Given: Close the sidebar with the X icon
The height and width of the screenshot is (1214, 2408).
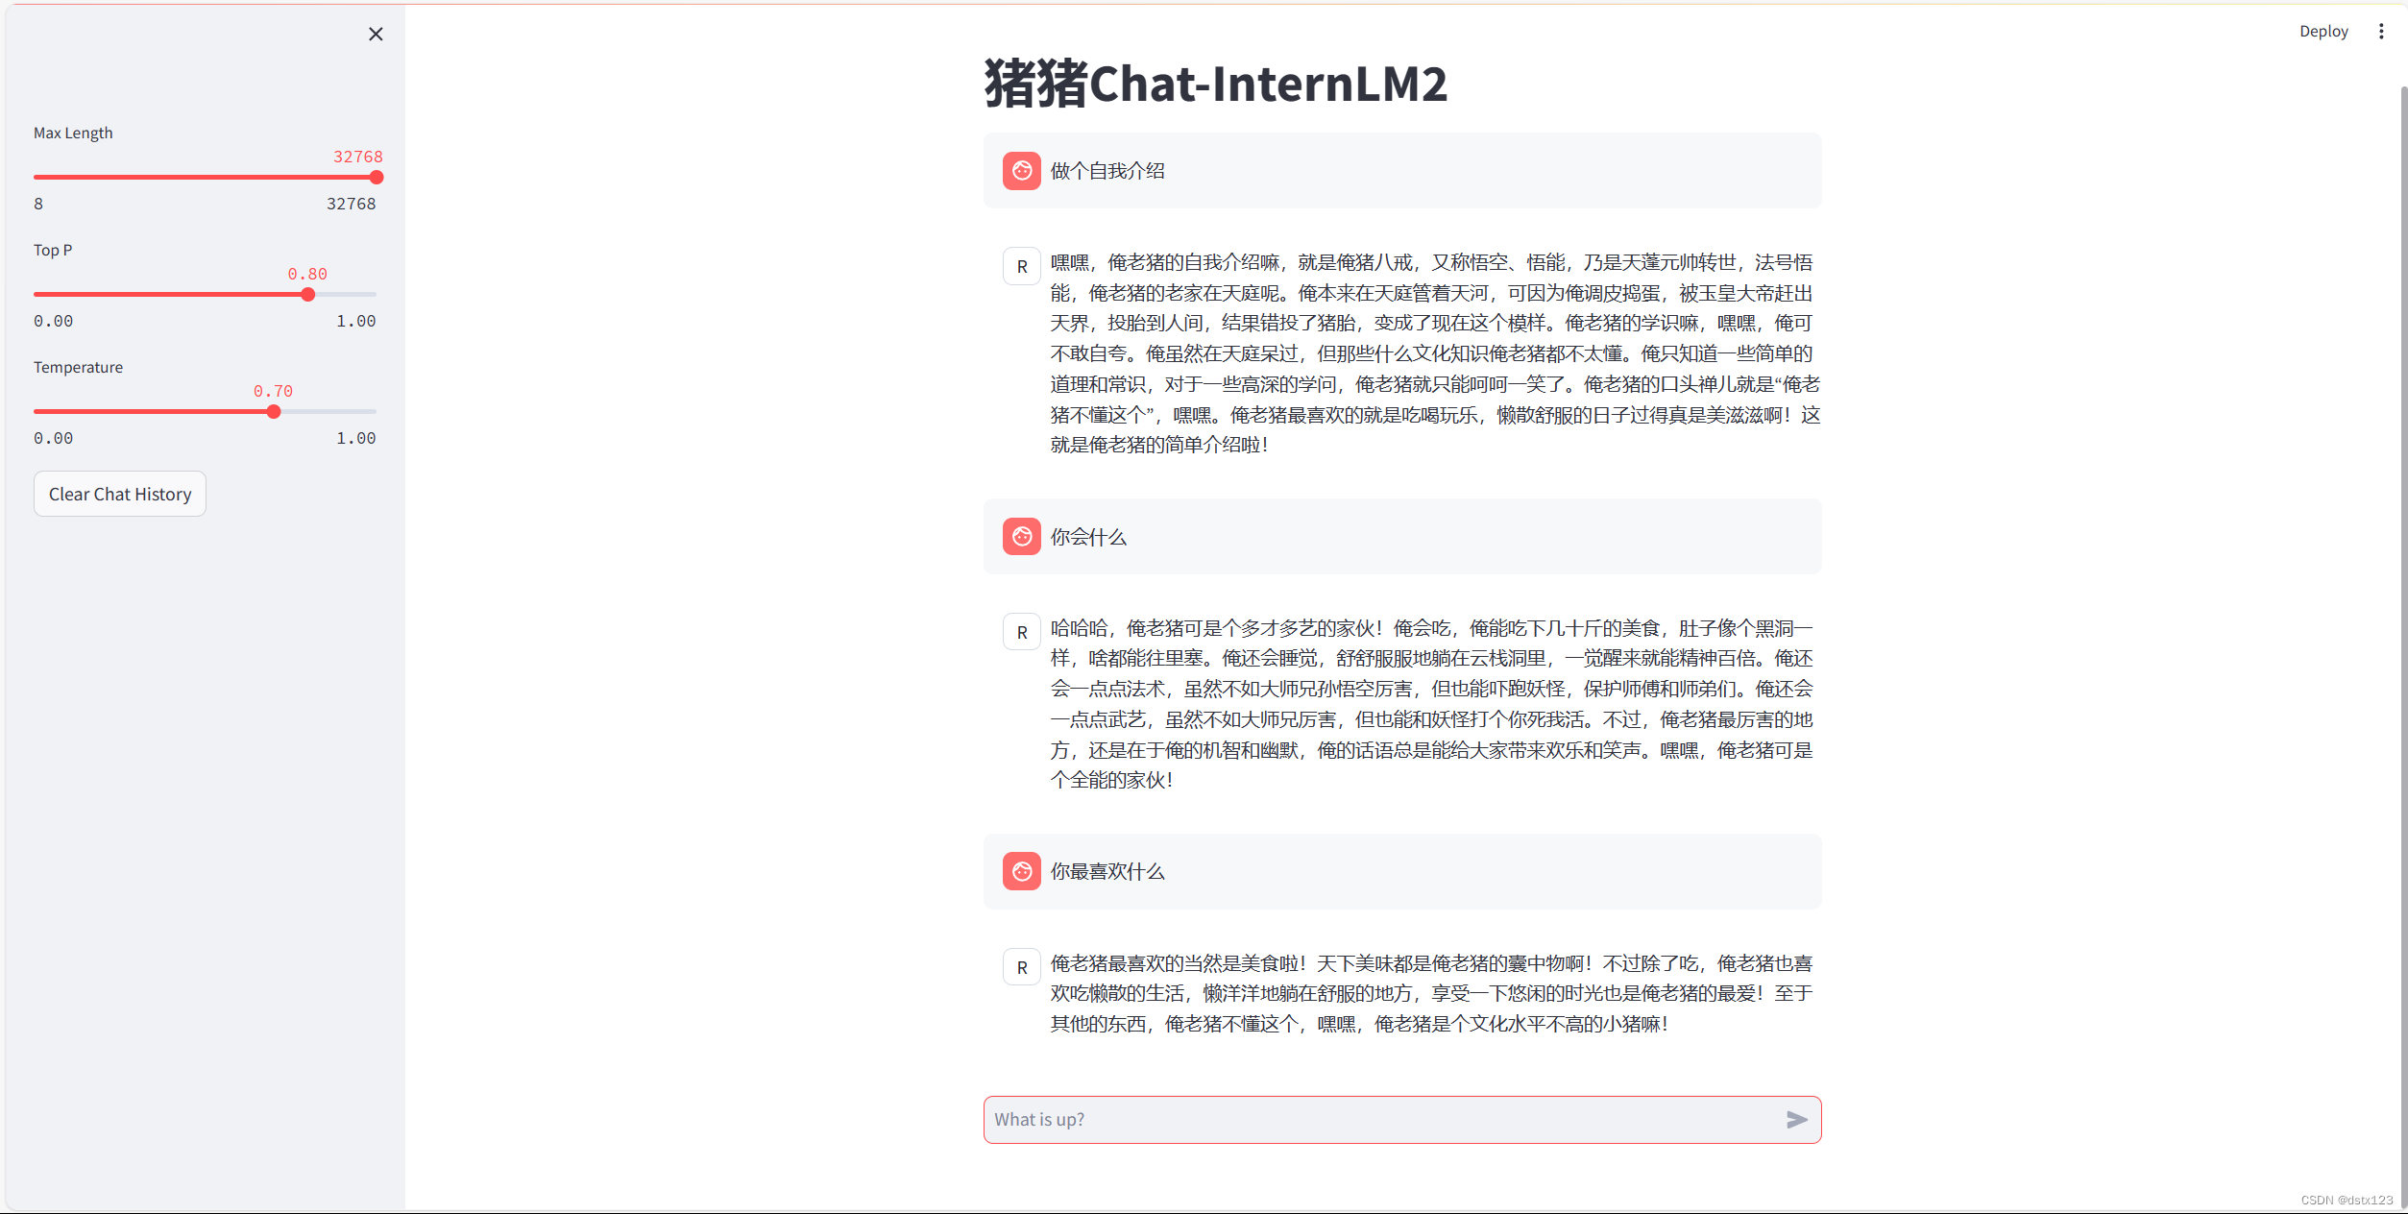Looking at the screenshot, I should [376, 35].
